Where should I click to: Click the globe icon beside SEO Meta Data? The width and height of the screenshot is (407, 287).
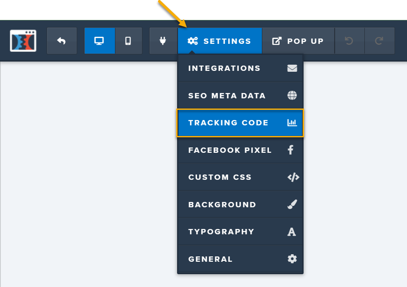click(292, 96)
